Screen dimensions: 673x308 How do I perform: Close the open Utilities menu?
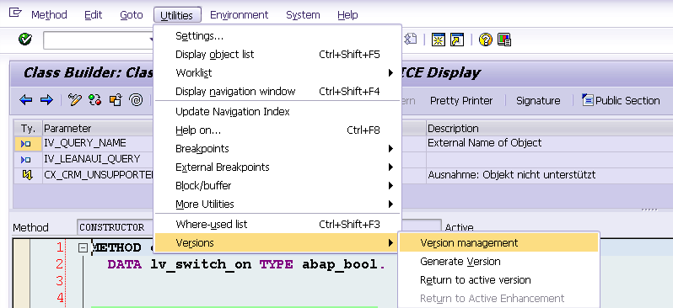tap(177, 15)
